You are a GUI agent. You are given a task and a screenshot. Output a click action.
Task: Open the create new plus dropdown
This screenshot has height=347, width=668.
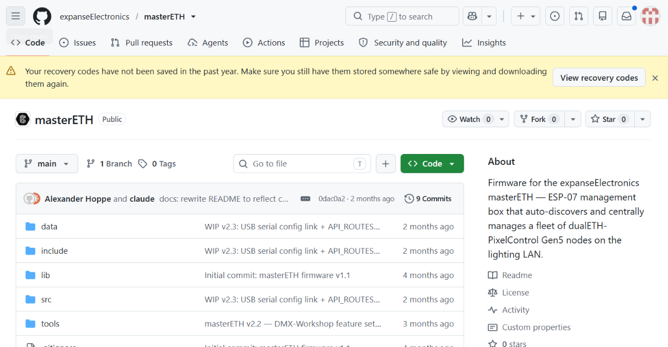tap(526, 16)
